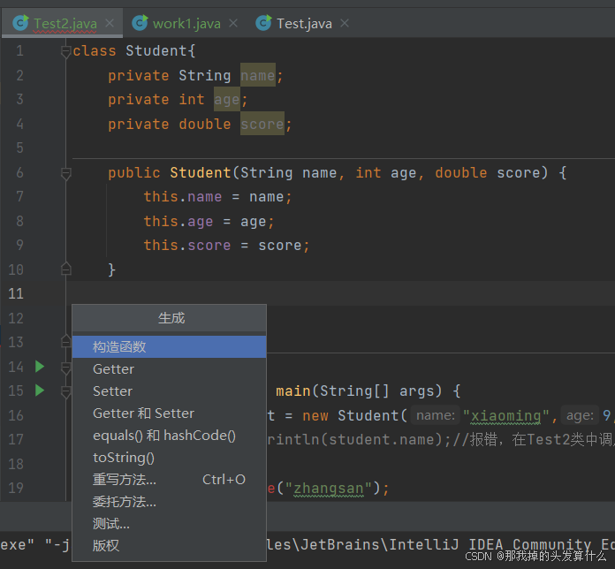Collapse the constructor fold at line 6
The image size is (615, 569).
(x=66, y=173)
